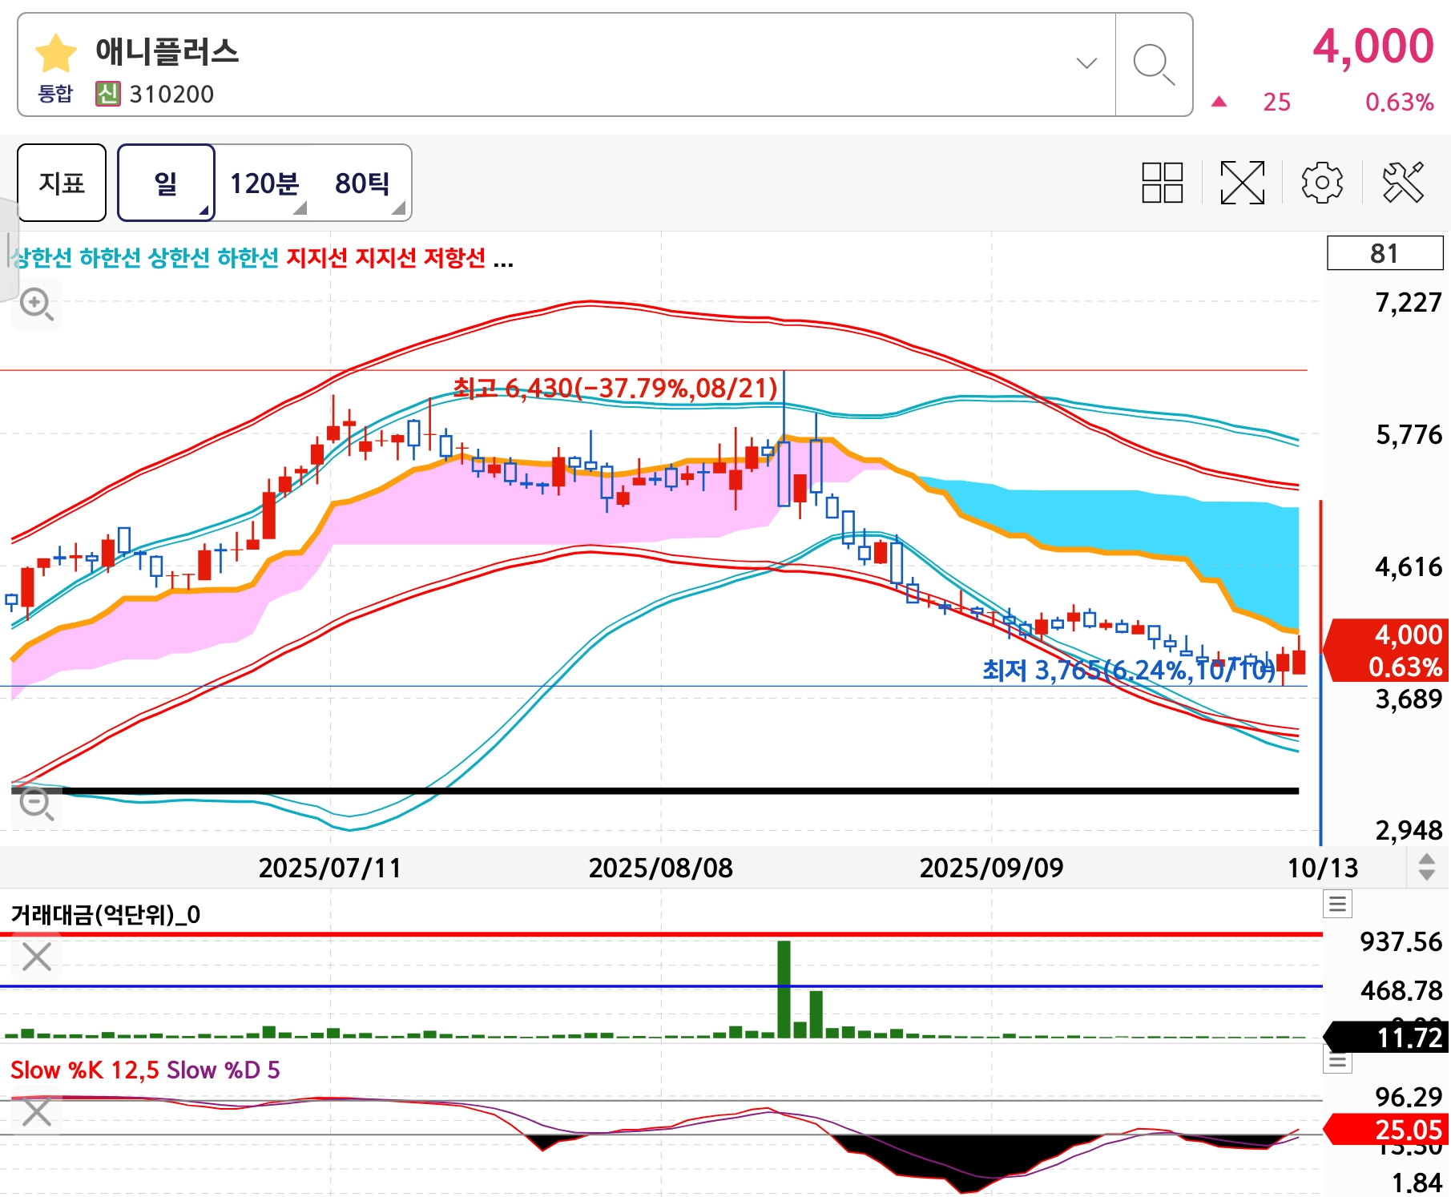
Task: Click the red 4,000 price tag on axis
Action: click(1386, 650)
